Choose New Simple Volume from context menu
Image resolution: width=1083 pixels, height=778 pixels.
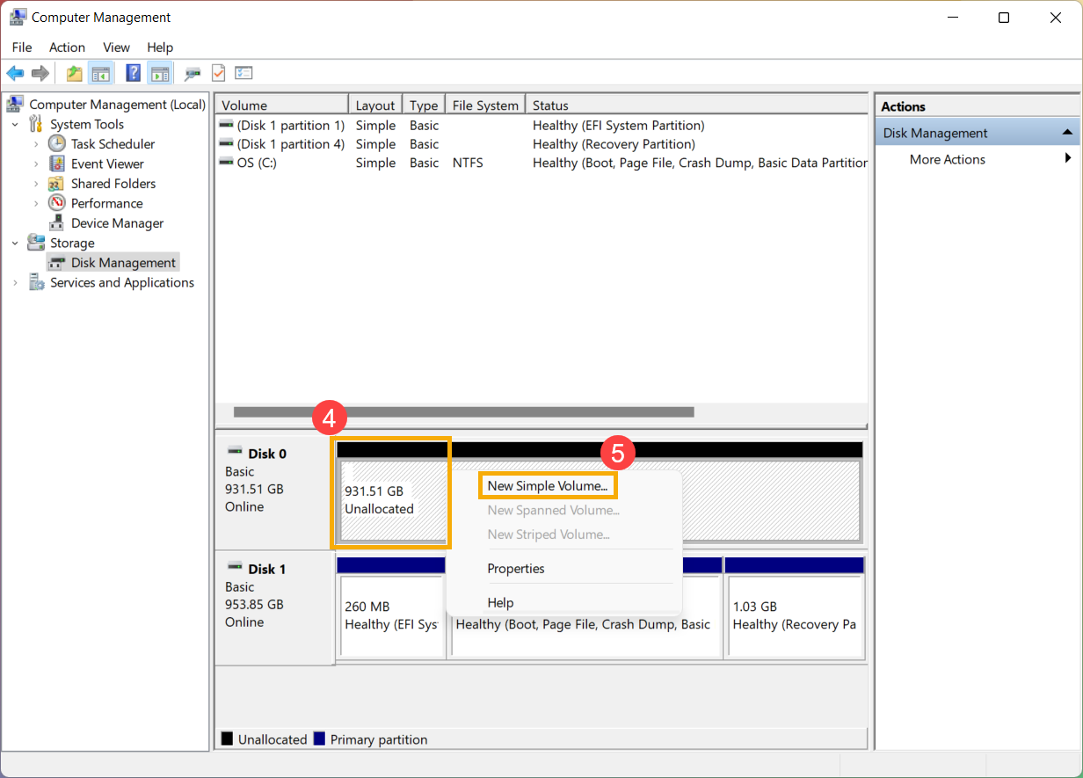click(x=547, y=485)
